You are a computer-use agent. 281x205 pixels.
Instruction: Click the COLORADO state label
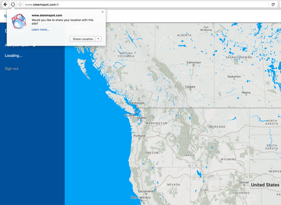[x=241, y=193]
